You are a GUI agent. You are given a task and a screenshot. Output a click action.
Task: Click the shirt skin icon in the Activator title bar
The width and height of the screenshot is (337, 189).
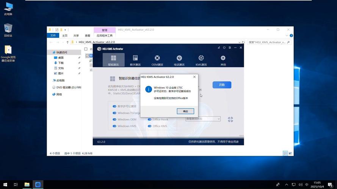(x=224, y=48)
